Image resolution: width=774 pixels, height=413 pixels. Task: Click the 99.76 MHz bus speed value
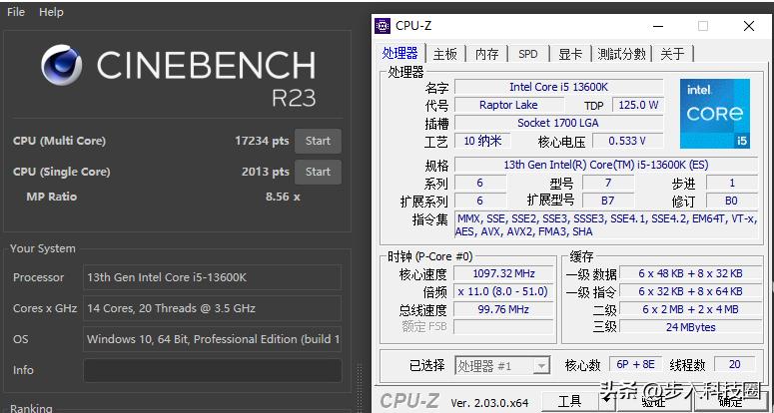pos(503,309)
